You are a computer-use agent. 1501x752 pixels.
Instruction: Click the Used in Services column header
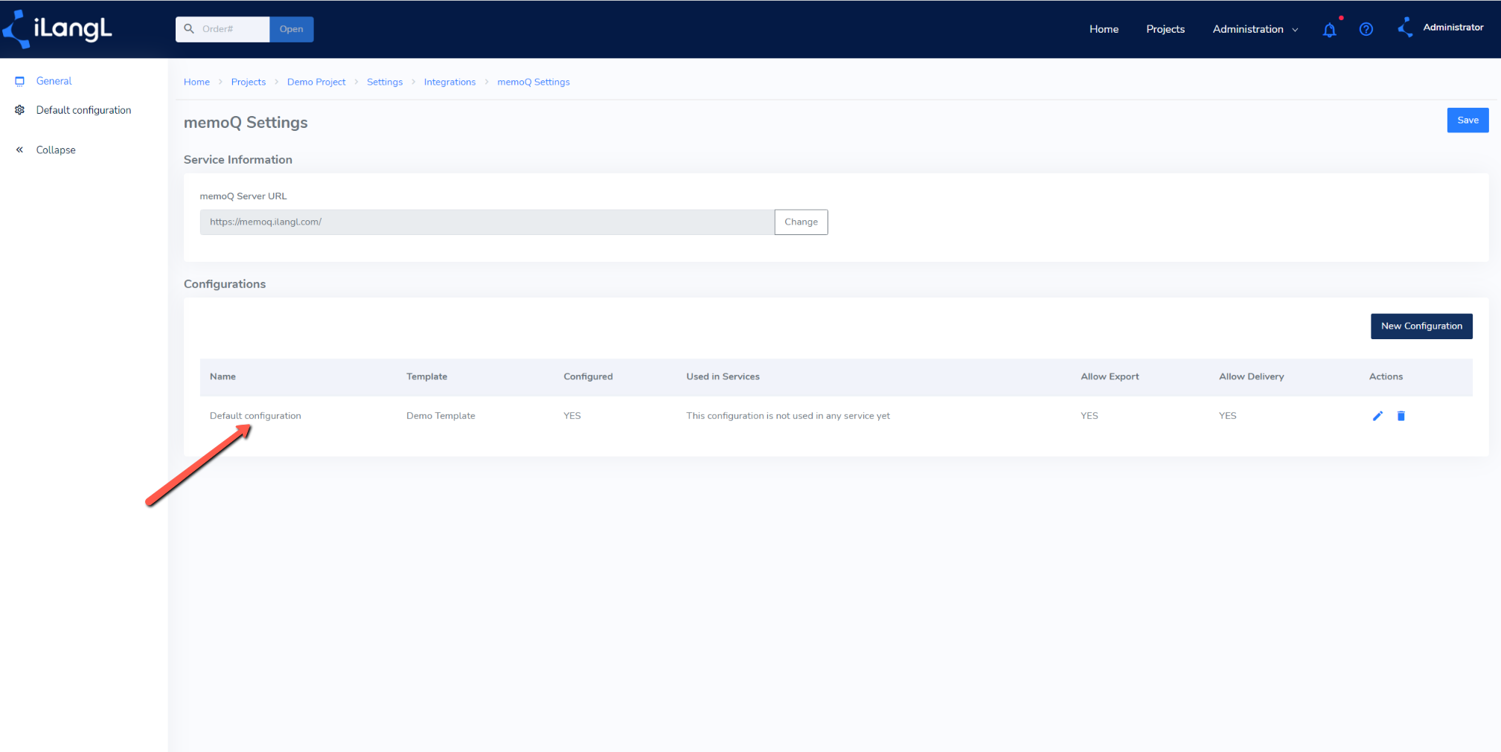[x=723, y=376]
